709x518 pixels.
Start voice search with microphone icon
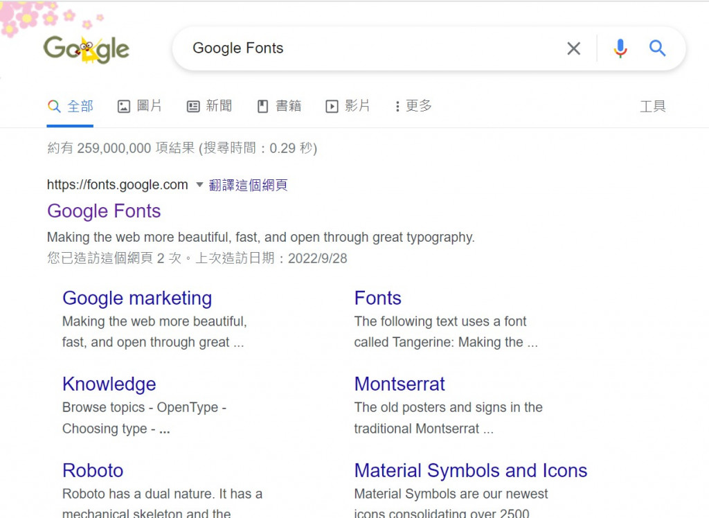coord(620,48)
